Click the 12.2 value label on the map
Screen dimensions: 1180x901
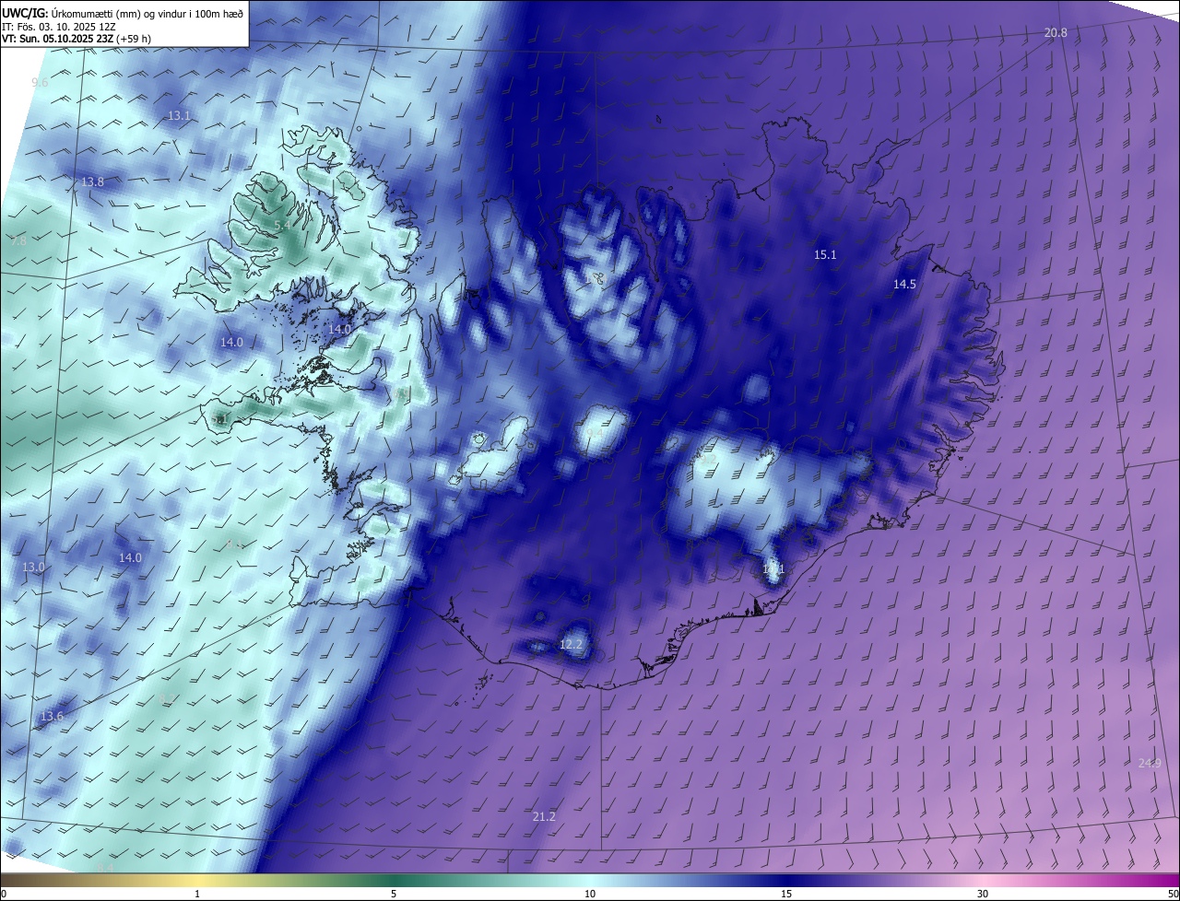(571, 645)
